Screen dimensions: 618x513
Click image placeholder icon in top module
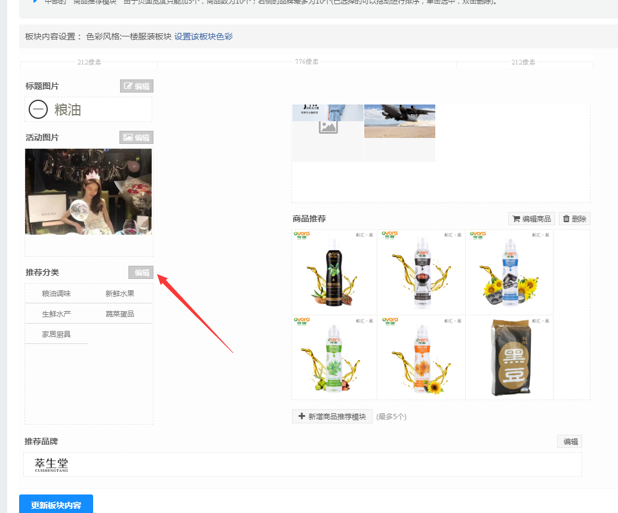(x=328, y=127)
